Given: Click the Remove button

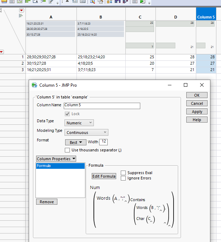Looking at the screenshot, I should click(x=47, y=202).
